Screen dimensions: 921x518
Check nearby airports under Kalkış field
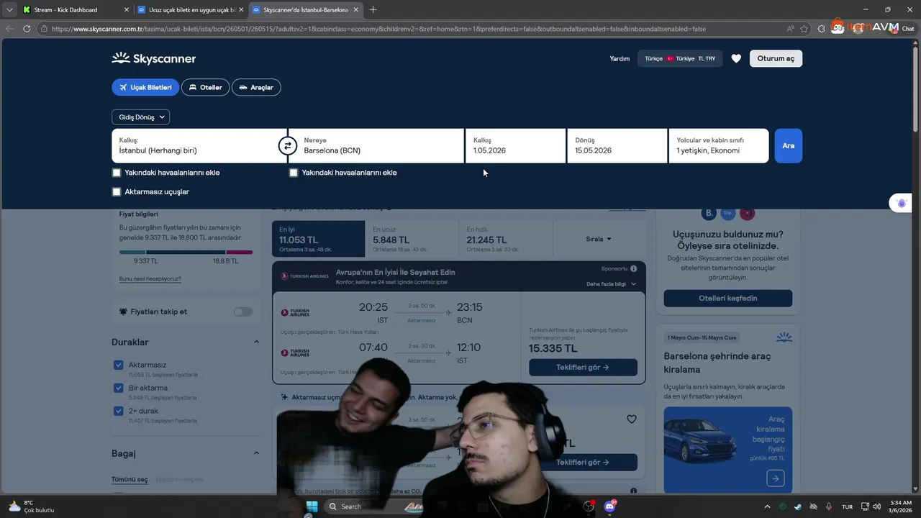tap(117, 173)
